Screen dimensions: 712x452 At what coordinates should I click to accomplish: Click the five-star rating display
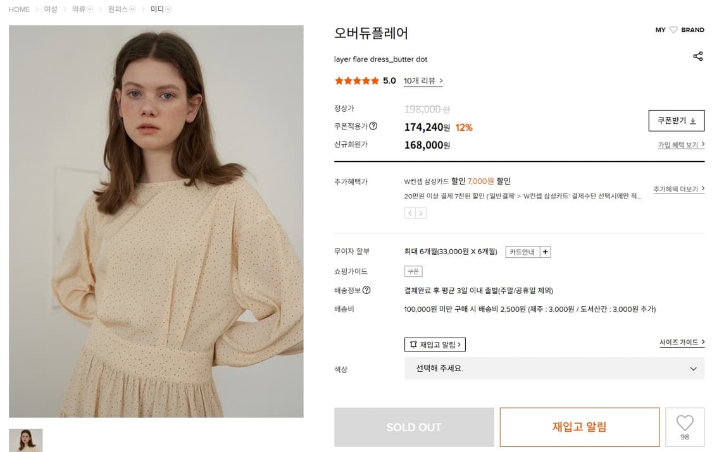pyautogui.click(x=356, y=81)
